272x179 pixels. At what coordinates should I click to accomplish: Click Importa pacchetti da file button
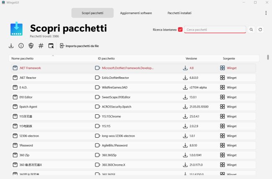pyautogui.click(x=79, y=46)
